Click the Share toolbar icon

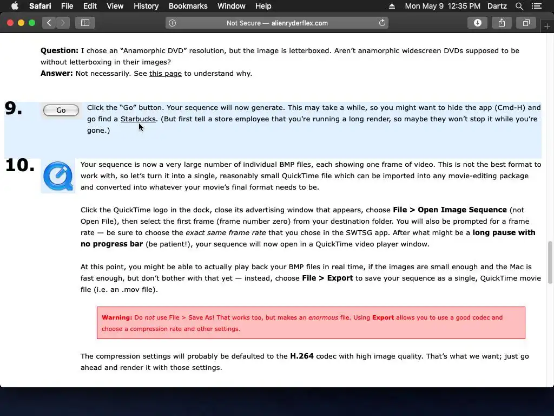pyautogui.click(x=502, y=23)
